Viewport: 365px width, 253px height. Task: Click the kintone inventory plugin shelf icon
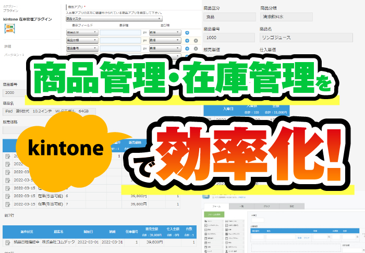coord(10,28)
